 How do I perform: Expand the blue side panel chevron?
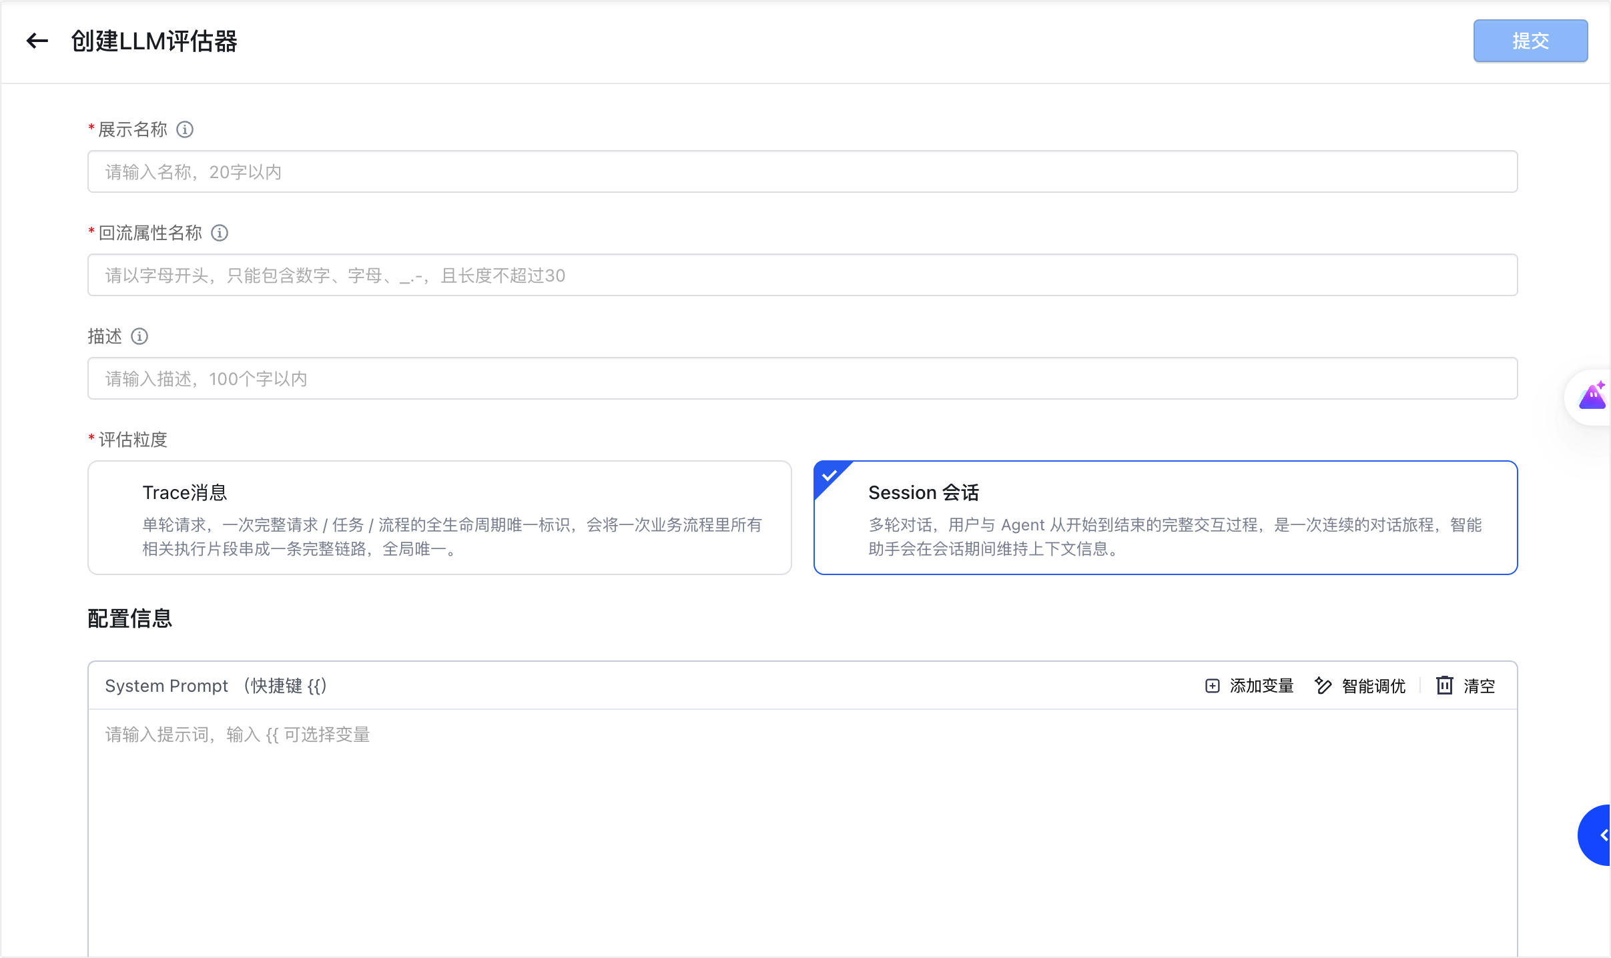click(x=1596, y=835)
